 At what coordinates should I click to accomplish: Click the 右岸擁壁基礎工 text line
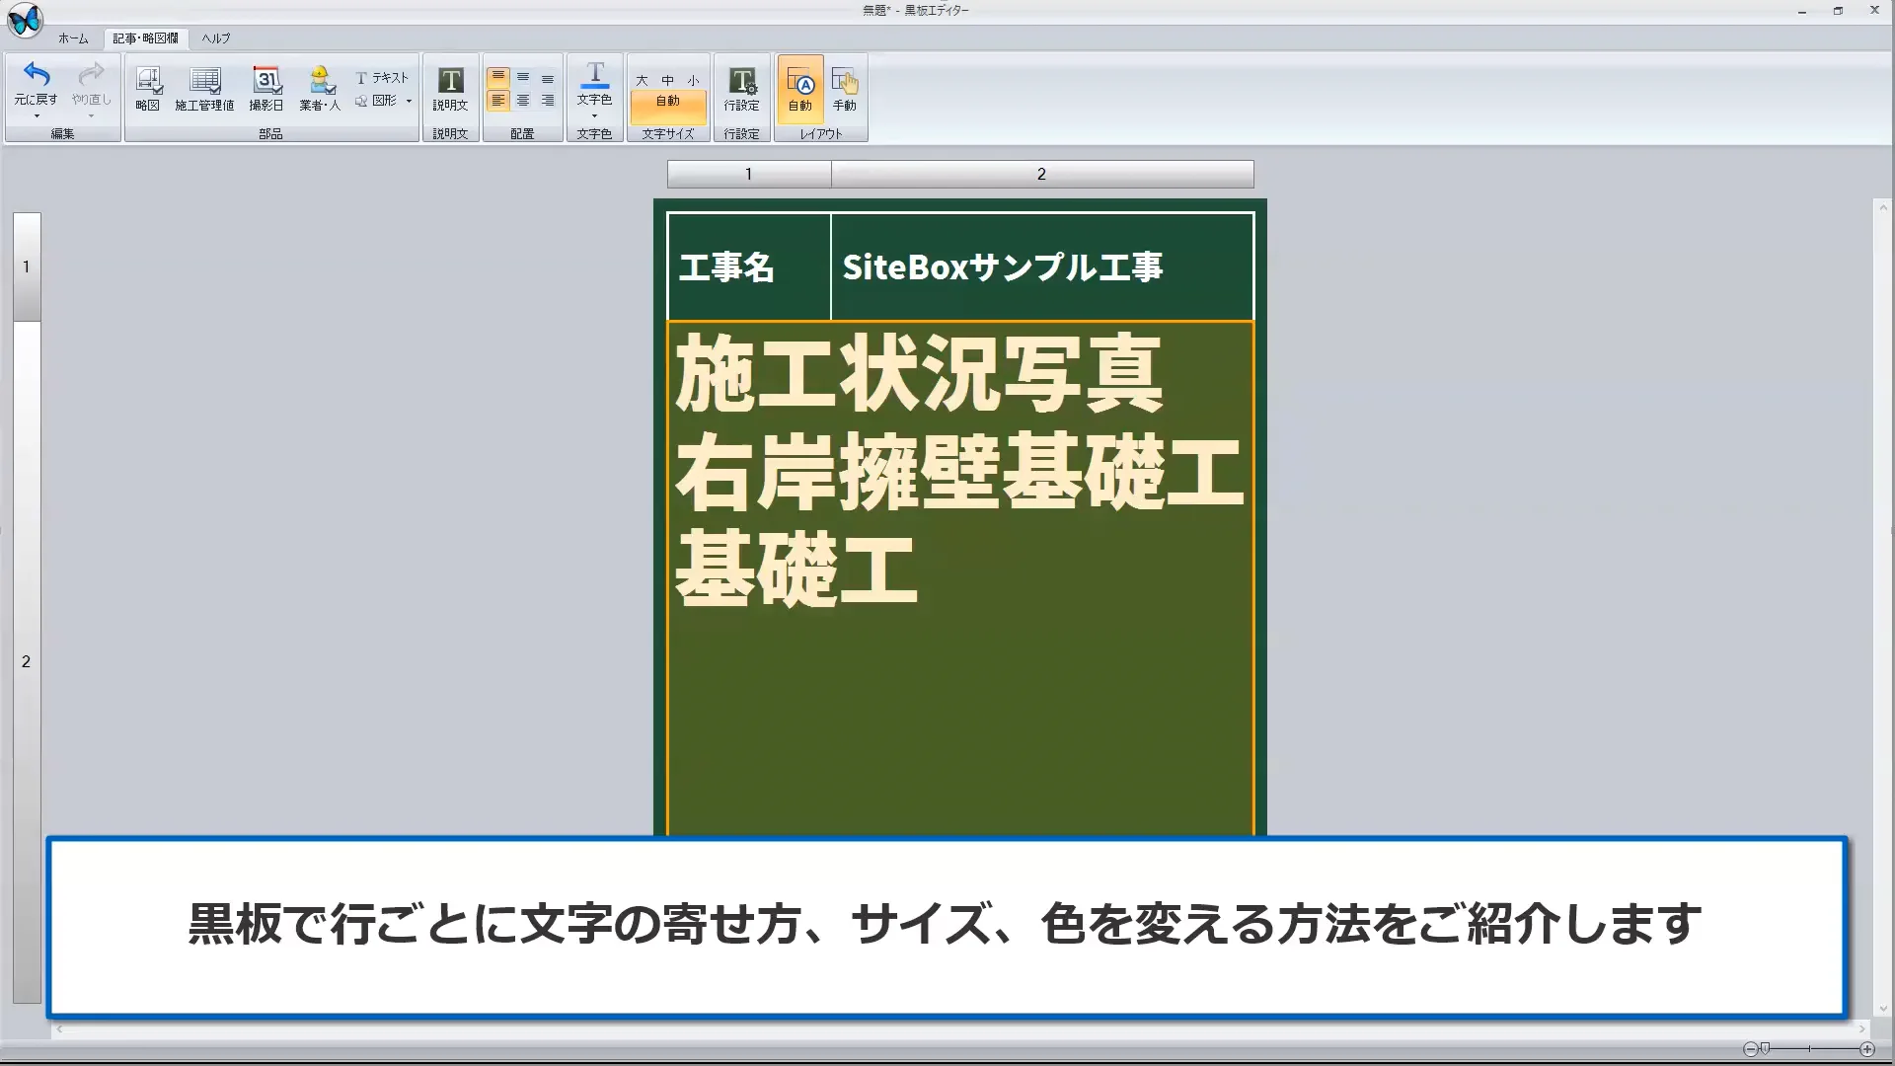pyautogui.click(x=958, y=472)
